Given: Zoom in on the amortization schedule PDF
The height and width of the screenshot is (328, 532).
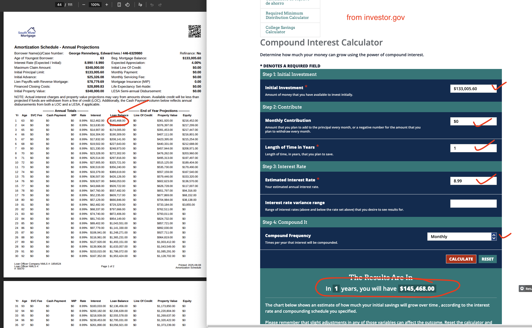Looking at the screenshot, I should (107, 5).
